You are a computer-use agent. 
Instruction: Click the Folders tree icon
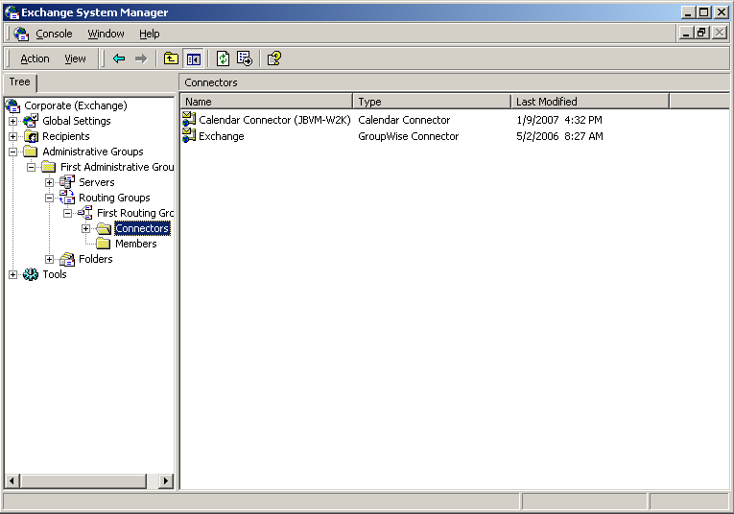pos(67,259)
